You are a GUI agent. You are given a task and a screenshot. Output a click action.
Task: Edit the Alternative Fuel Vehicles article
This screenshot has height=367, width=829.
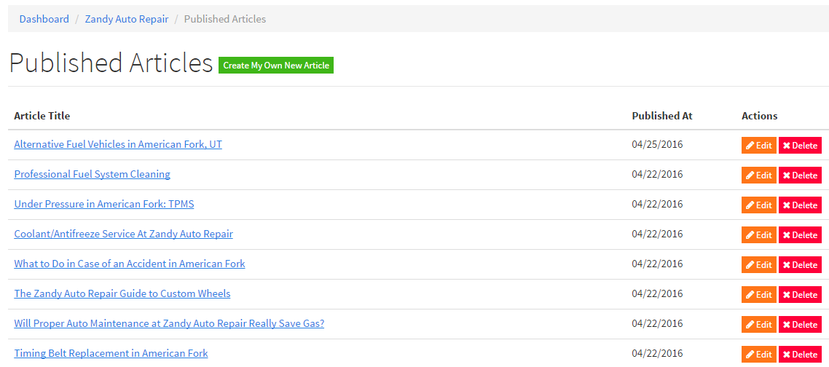(758, 146)
